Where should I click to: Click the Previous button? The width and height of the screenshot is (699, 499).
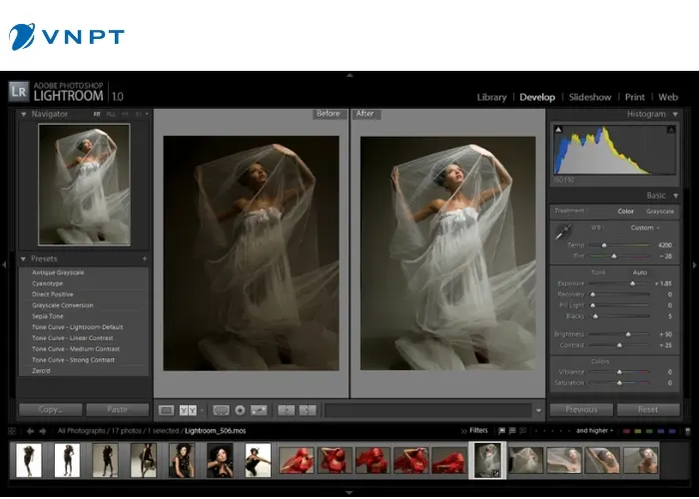pyautogui.click(x=581, y=410)
